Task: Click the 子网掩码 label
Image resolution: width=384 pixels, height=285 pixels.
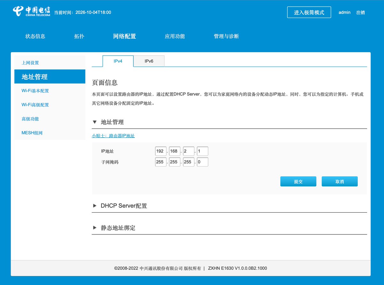Action: coord(110,162)
